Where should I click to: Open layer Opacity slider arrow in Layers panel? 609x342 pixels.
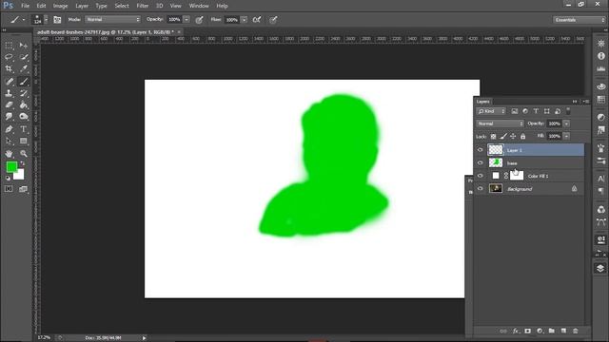pyautogui.click(x=567, y=123)
